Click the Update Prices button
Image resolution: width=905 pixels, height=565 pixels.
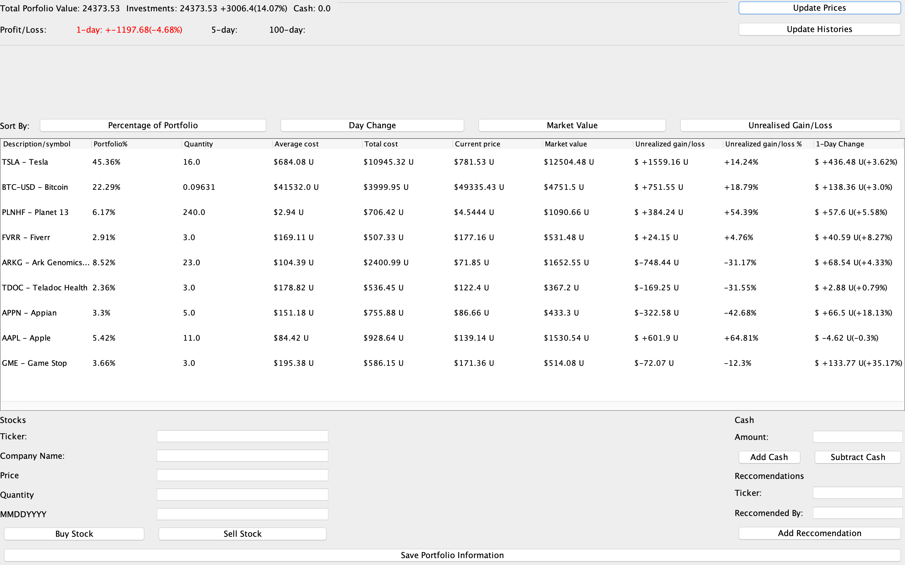819,8
